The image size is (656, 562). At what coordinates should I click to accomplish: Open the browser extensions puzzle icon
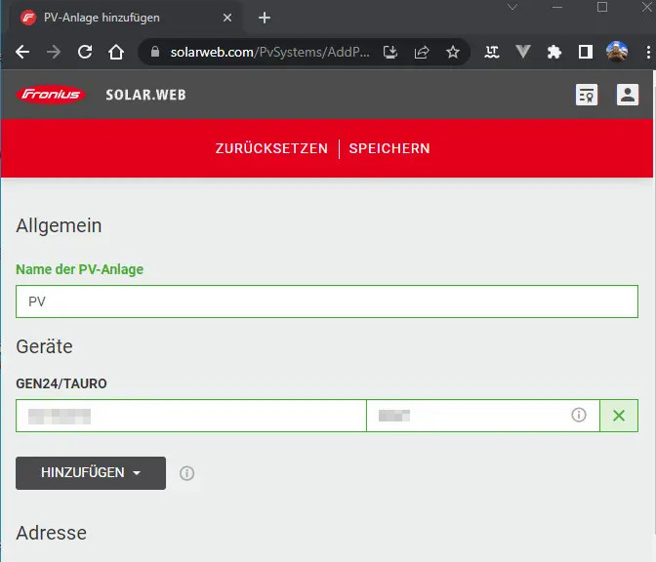(554, 53)
